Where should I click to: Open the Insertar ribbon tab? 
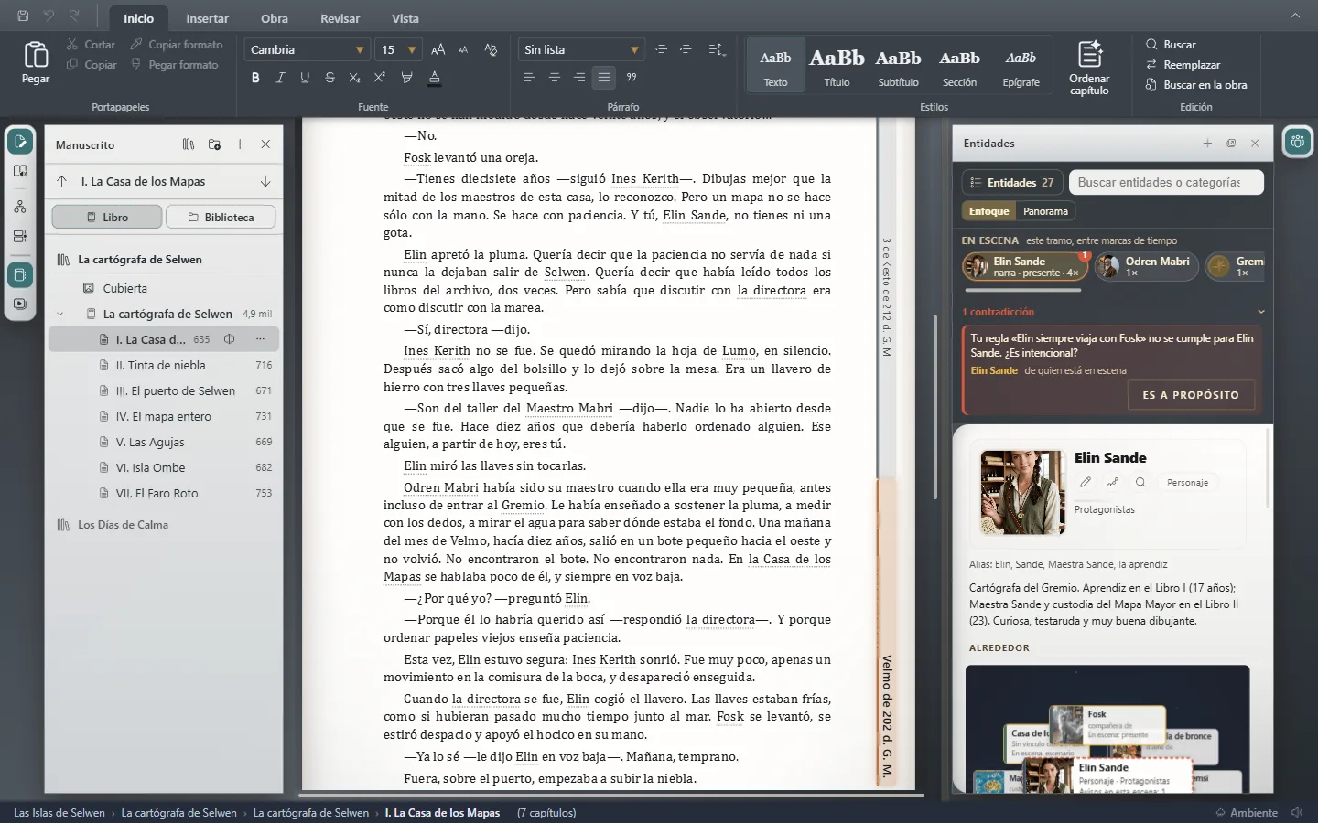coord(208,18)
